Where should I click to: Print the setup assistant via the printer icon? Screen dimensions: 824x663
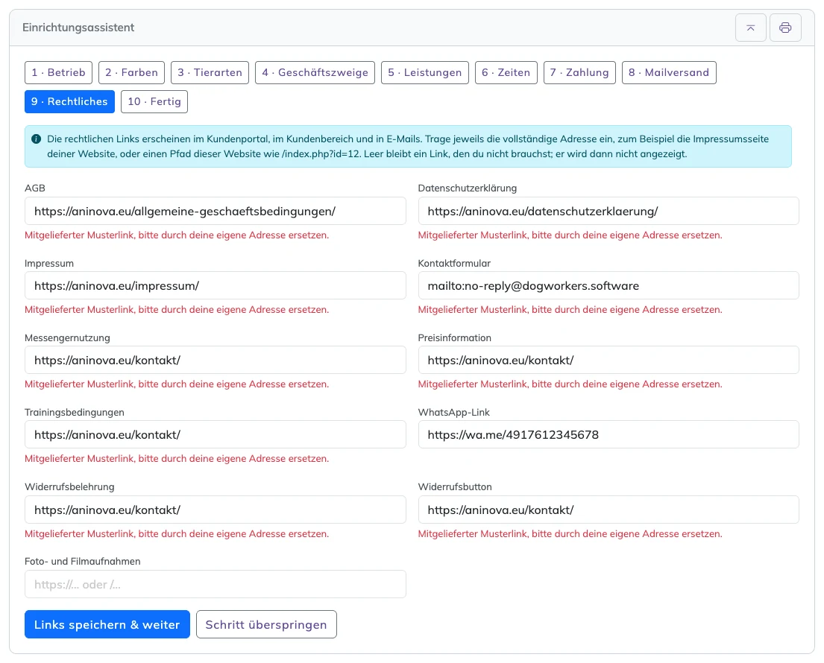pos(785,28)
